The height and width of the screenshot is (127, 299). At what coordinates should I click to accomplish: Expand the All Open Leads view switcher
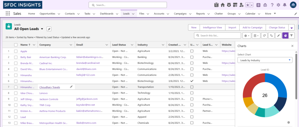(x=42, y=29)
